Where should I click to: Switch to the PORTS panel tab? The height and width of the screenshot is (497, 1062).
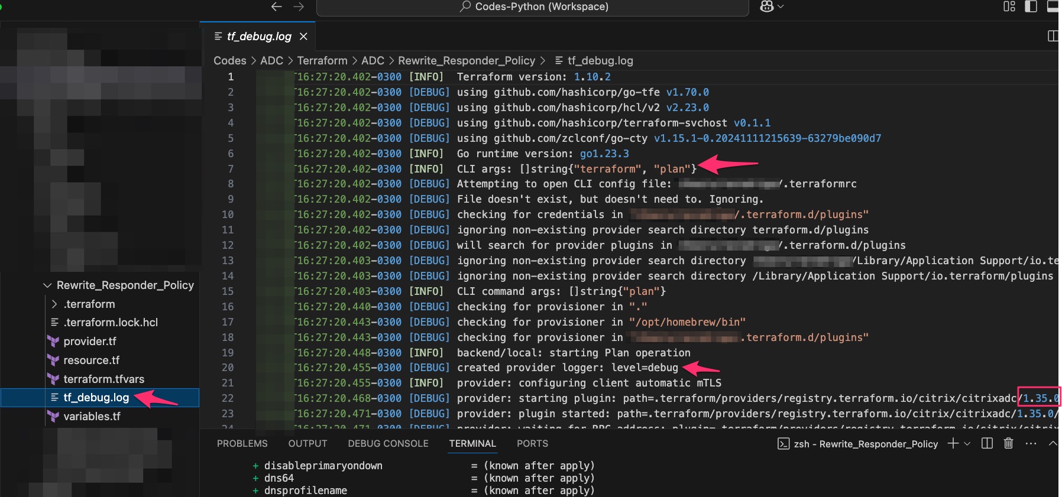coord(532,444)
